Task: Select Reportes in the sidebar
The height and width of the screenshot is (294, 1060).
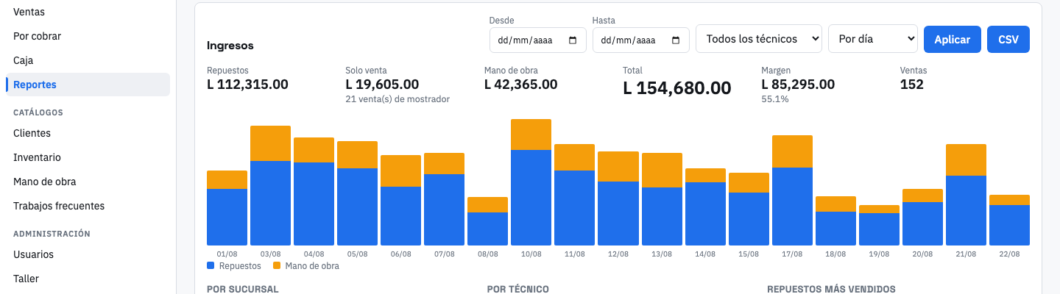Action: pyautogui.click(x=88, y=85)
